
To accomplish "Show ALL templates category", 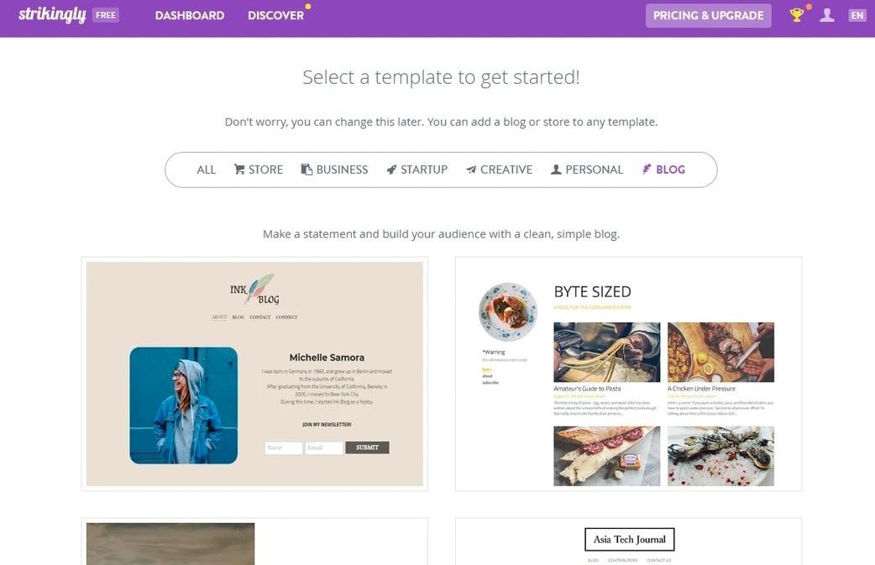I will click(x=206, y=170).
